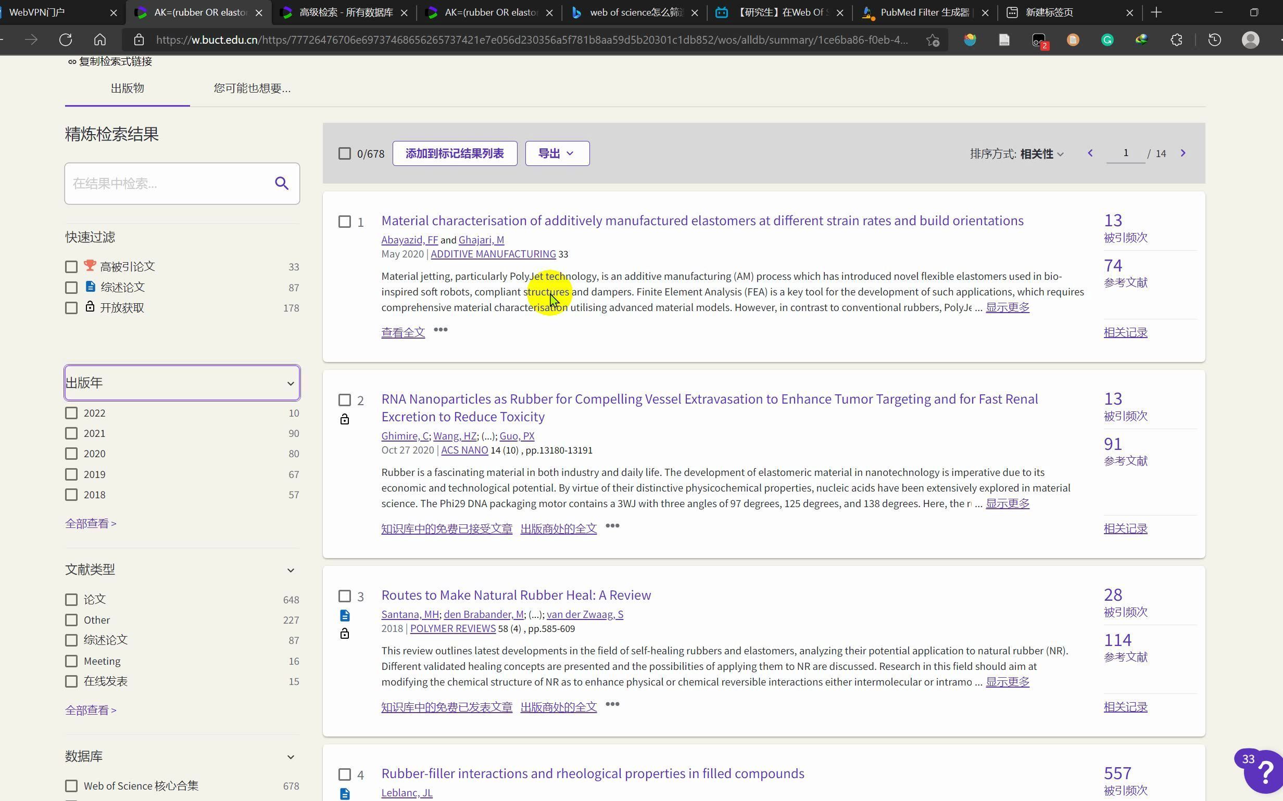Close the WebVPN门户 tab

[114, 12]
